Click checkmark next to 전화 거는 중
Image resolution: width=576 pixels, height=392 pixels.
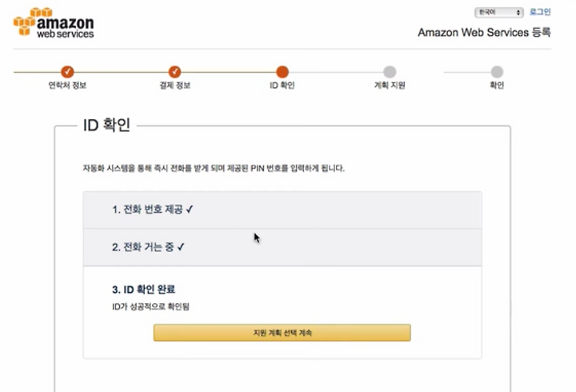(180, 247)
